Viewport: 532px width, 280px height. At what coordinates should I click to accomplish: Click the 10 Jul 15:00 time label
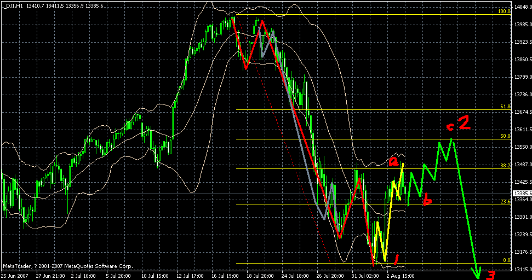[155, 276]
